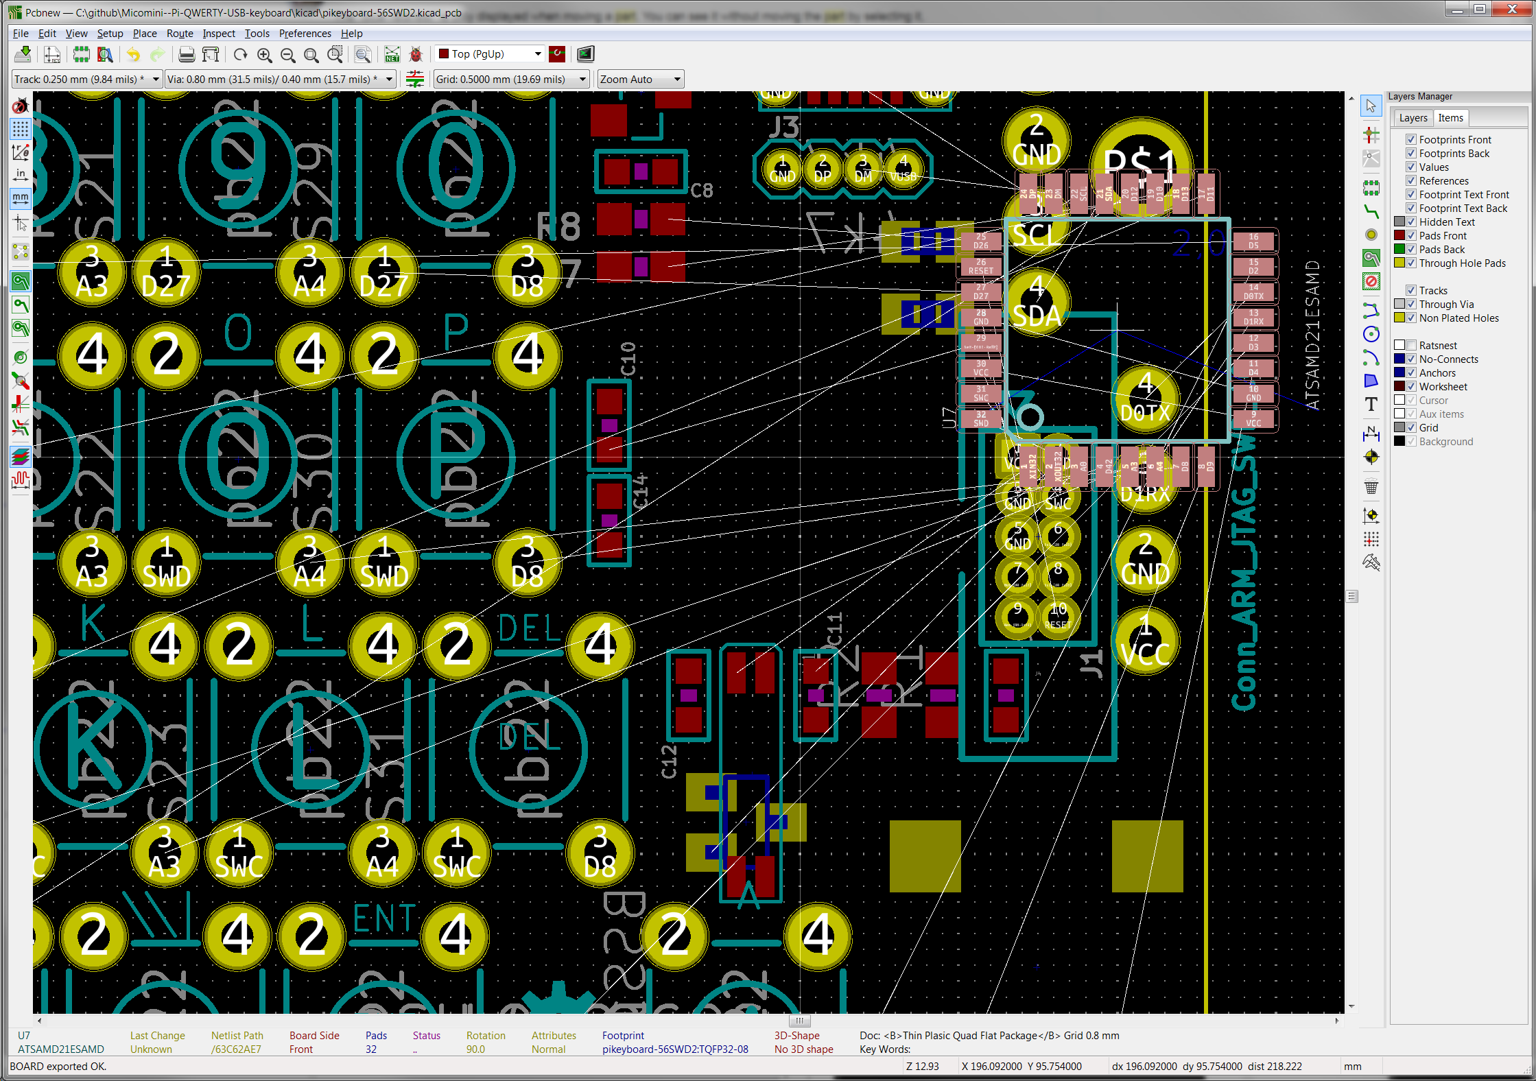Toggle the Footprints Front checkbox
The width and height of the screenshot is (1536, 1081).
(1411, 139)
